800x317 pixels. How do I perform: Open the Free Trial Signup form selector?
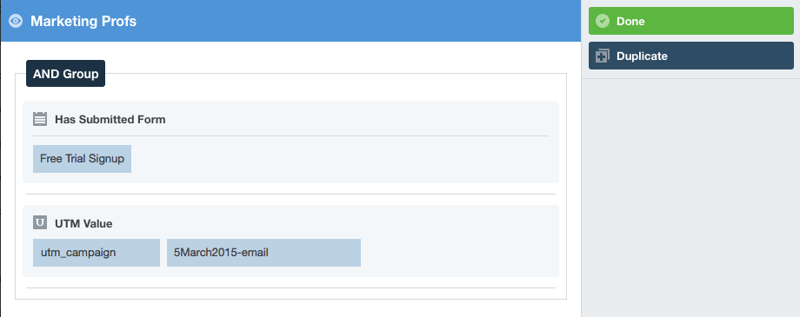(x=82, y=159)
